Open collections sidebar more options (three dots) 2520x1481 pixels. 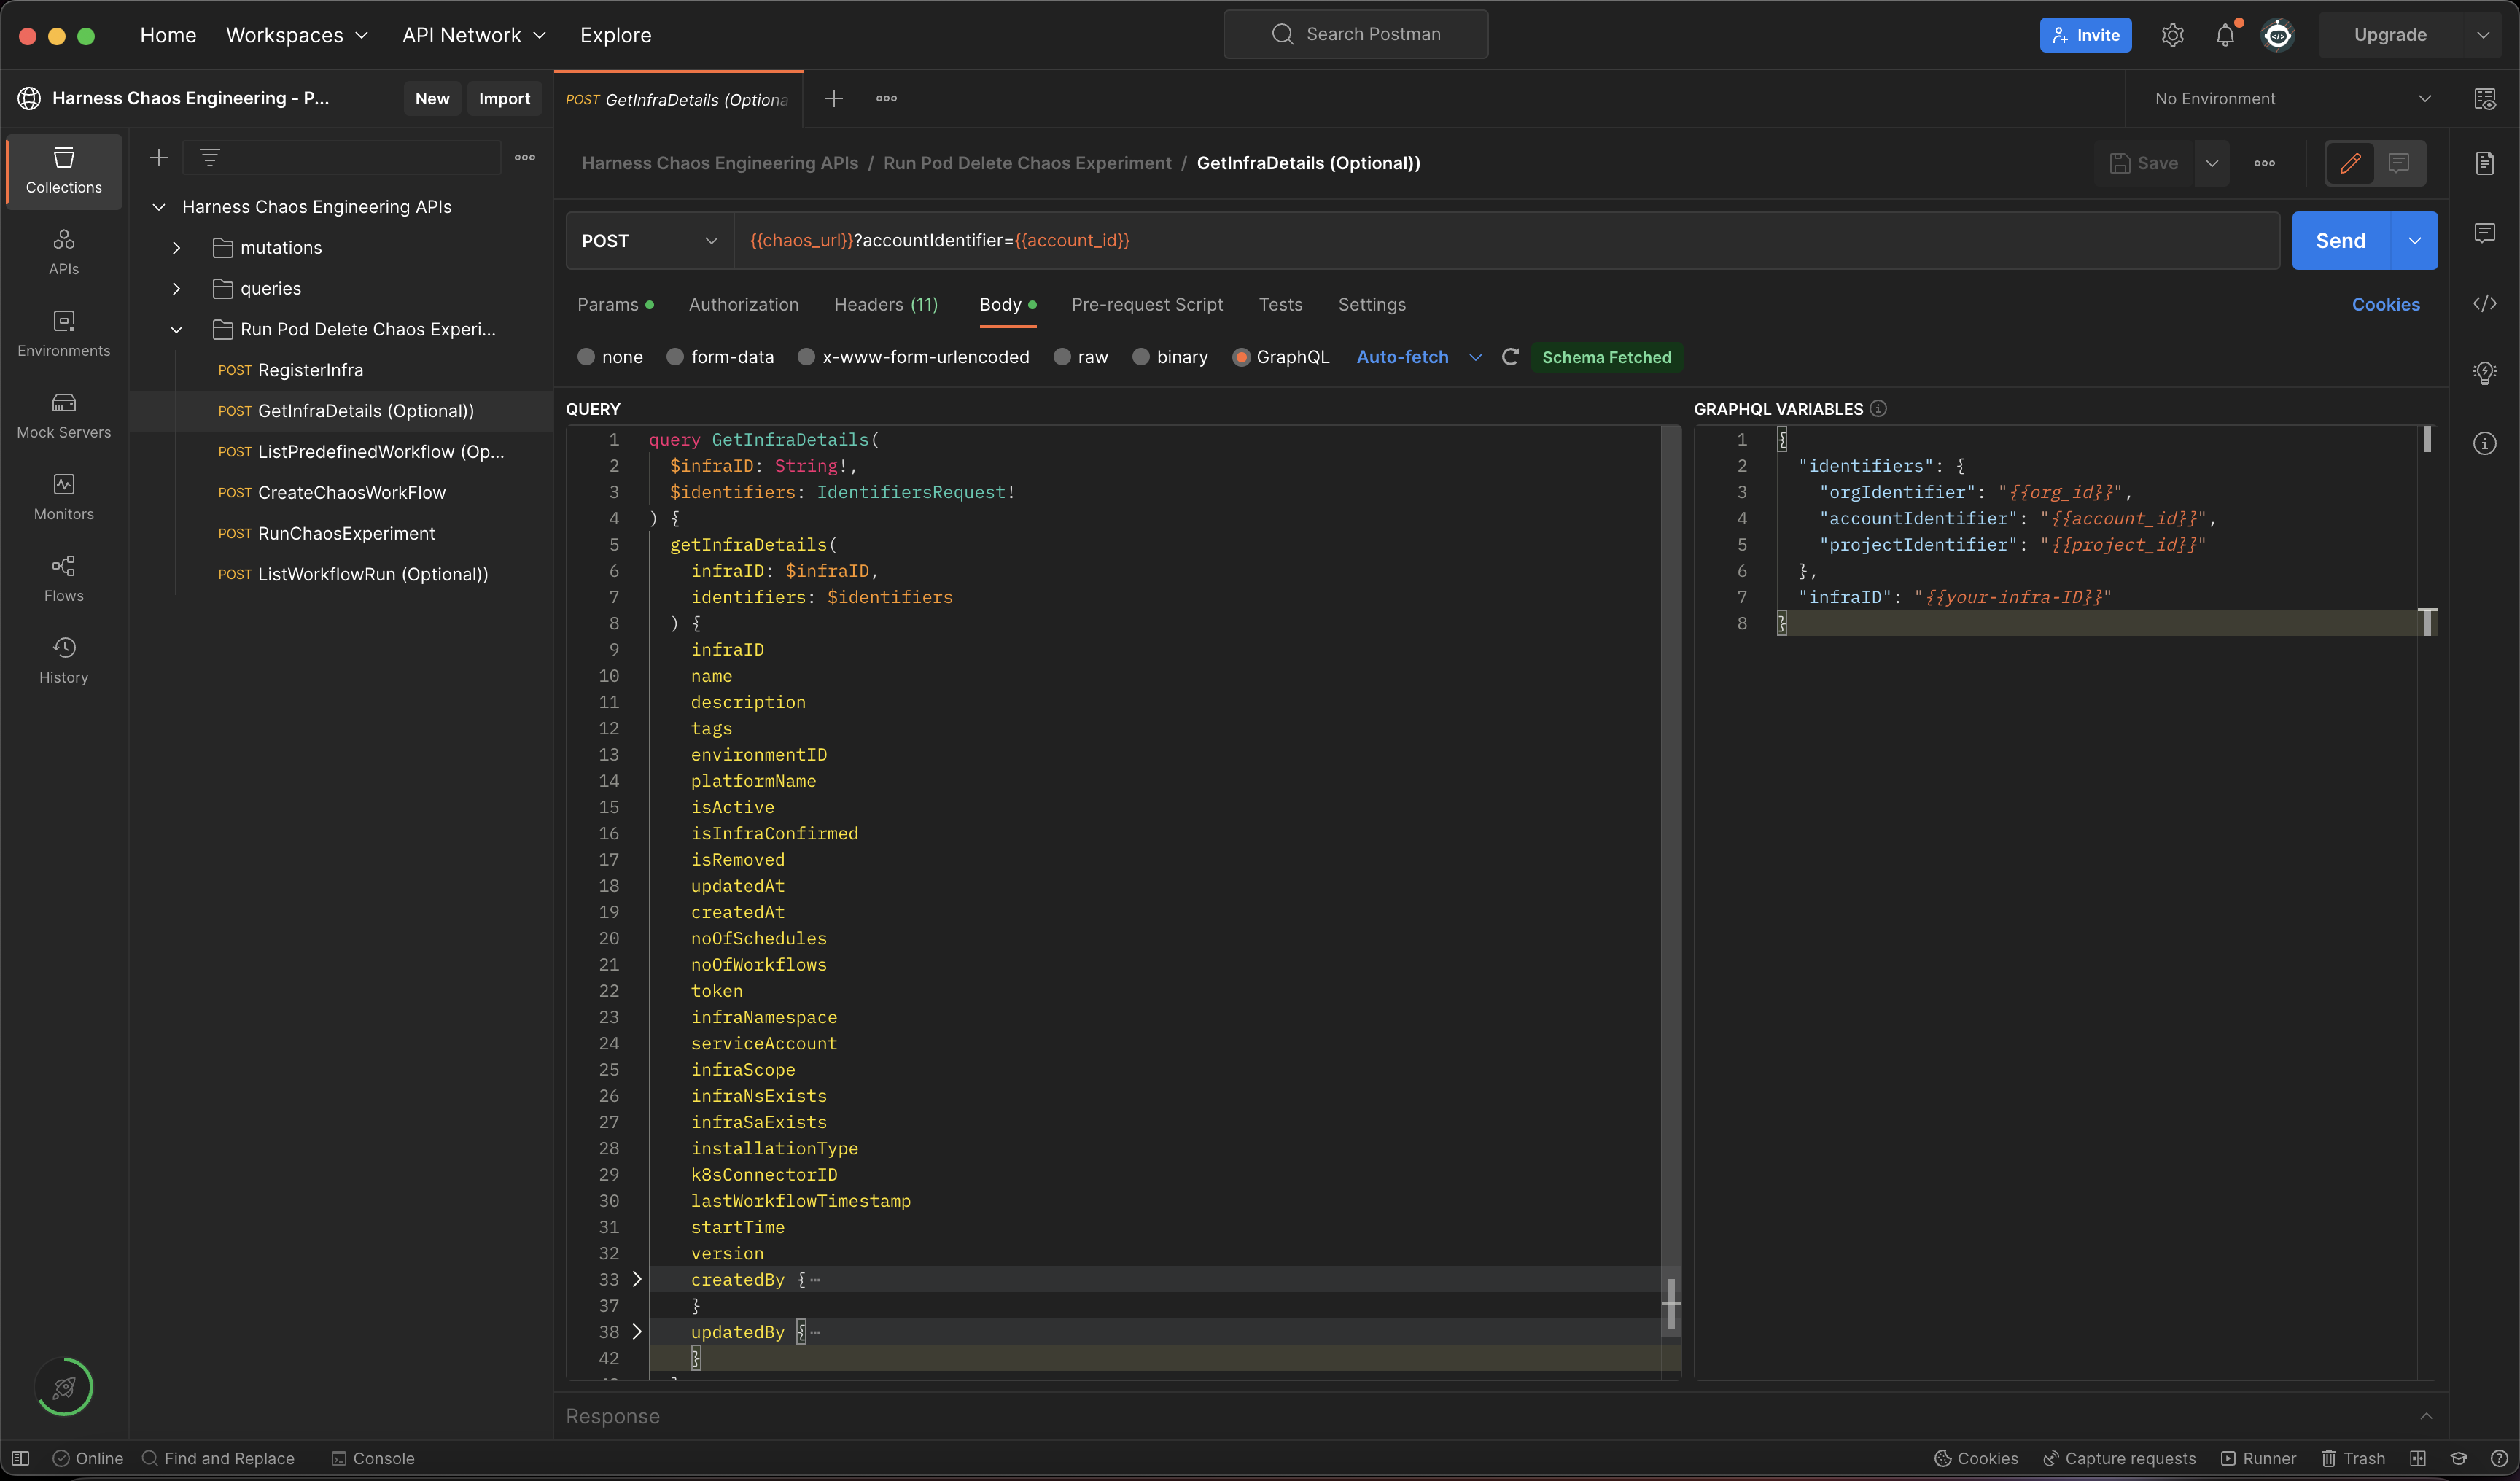(525, 157)
